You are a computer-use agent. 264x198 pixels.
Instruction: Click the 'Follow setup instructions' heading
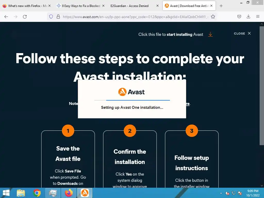[192, 163]
